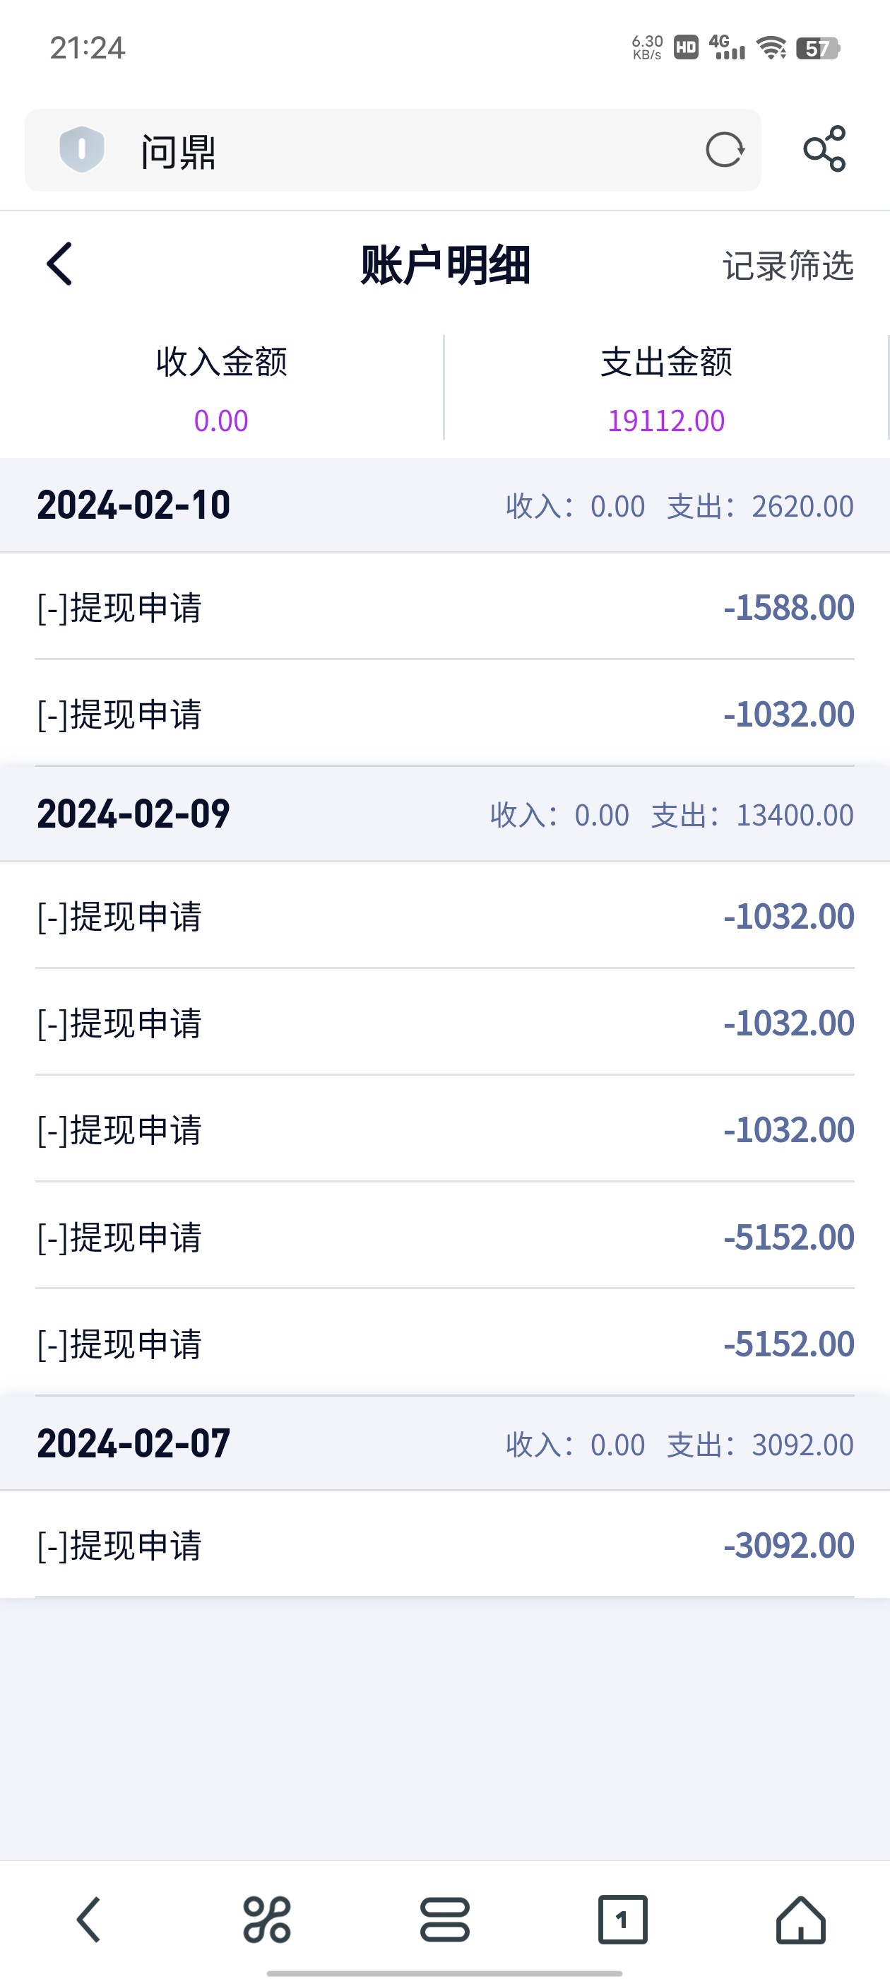Image resolution: width=890 pixels, height=1979 pixels.
Task: Open first -5152.00 提现申请 record
Action: [x=444, y=1237]
